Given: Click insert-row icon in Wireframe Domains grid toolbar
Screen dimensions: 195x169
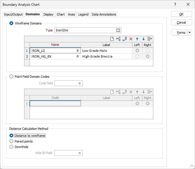Looking at the screenshot, I should [x=118, y=39].
